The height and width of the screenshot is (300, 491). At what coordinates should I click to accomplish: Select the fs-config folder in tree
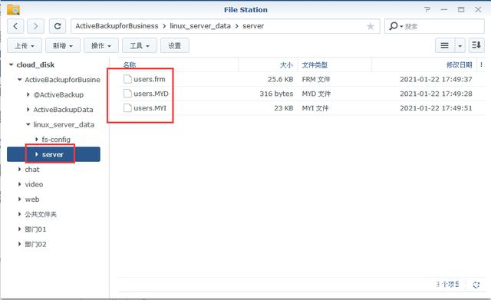pyautogui.click(x=56, y=140)
